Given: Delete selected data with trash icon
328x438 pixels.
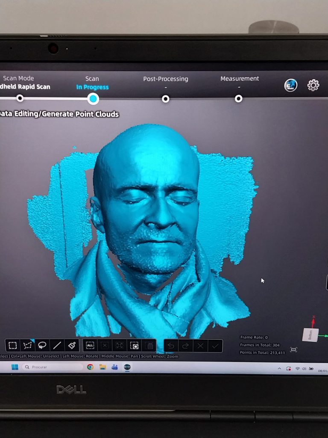Looking at the screenshot, I should [149, 346].
